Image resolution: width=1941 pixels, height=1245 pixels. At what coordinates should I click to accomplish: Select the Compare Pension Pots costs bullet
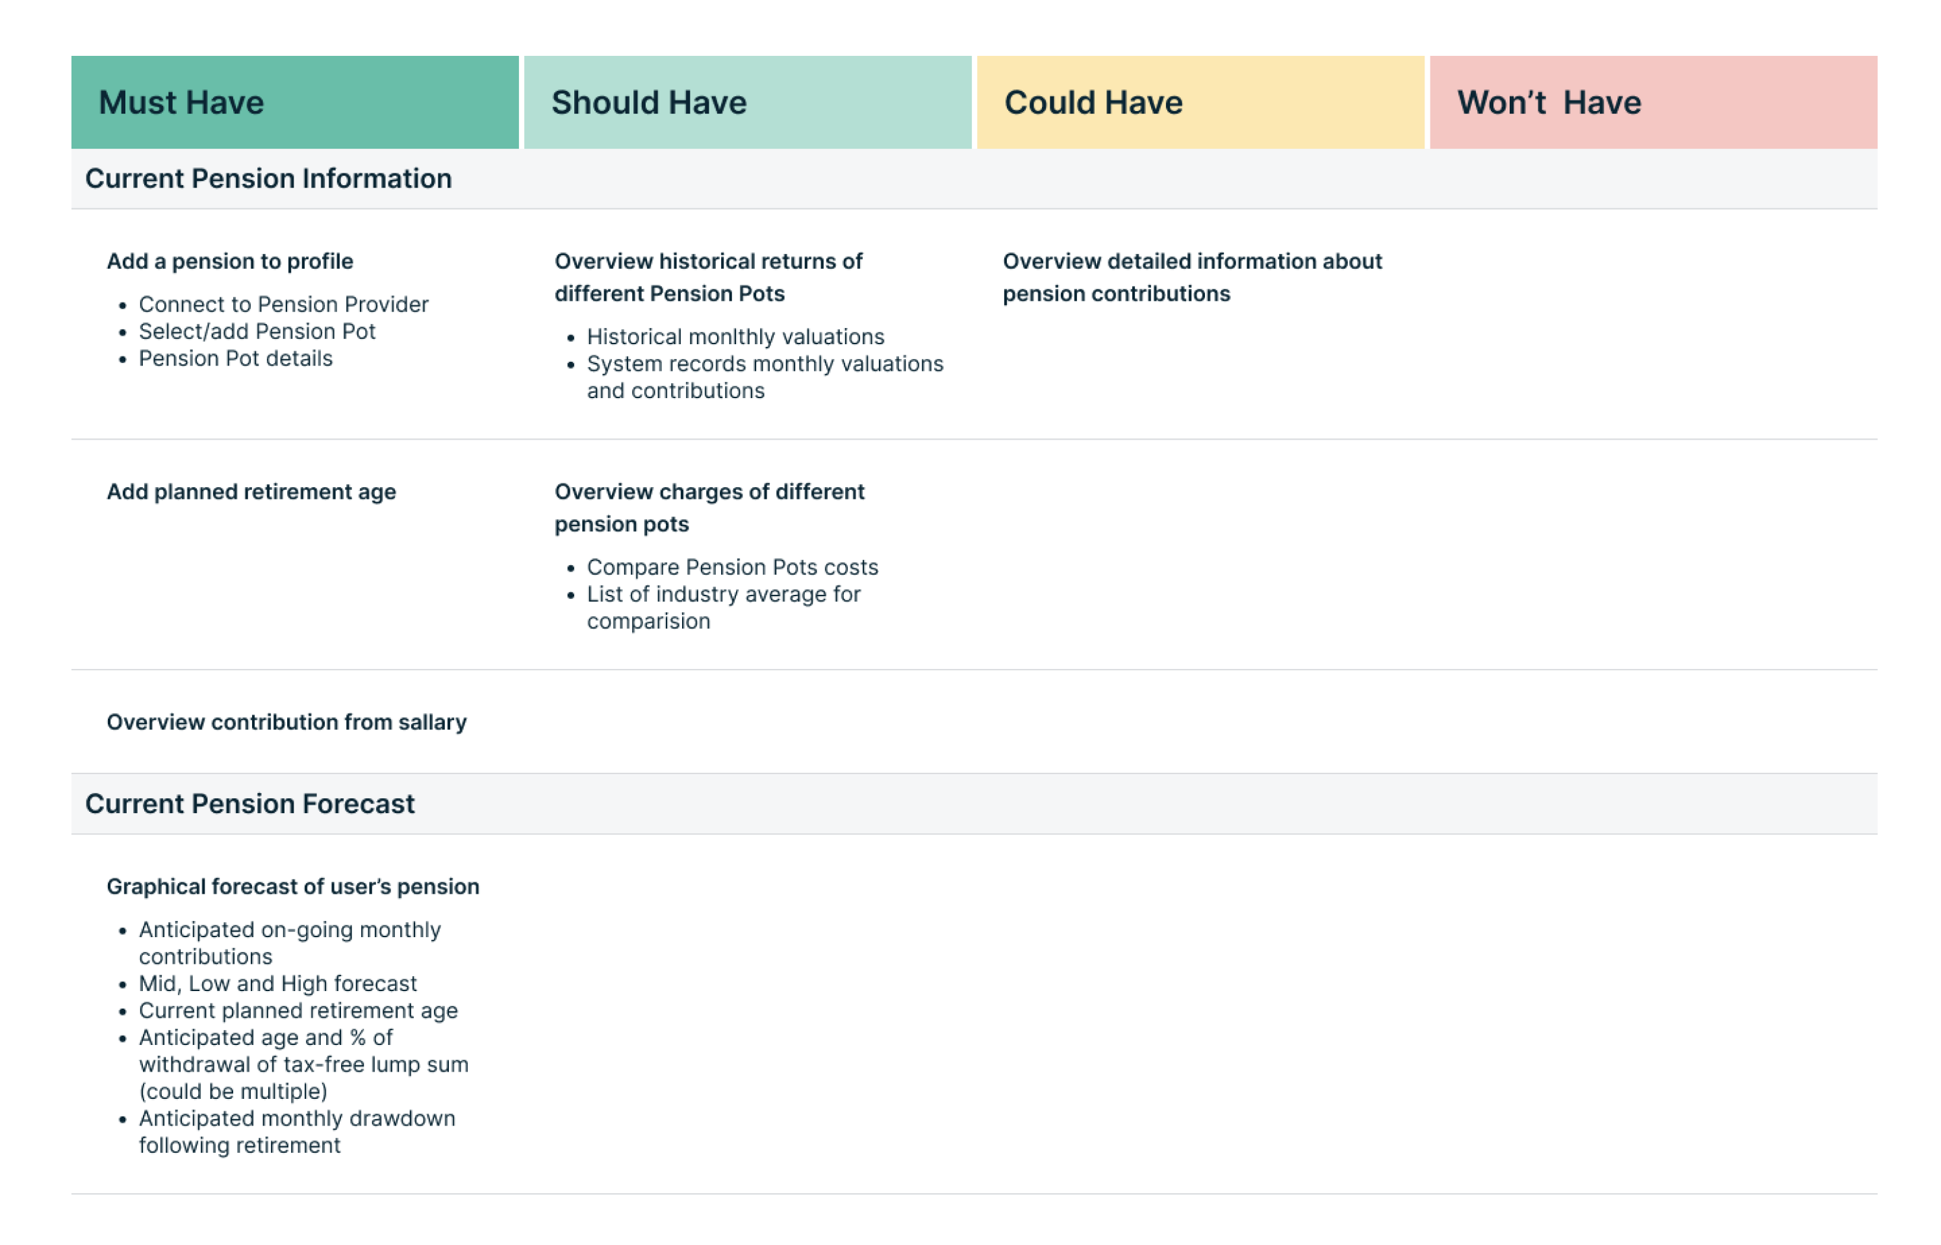733,567
